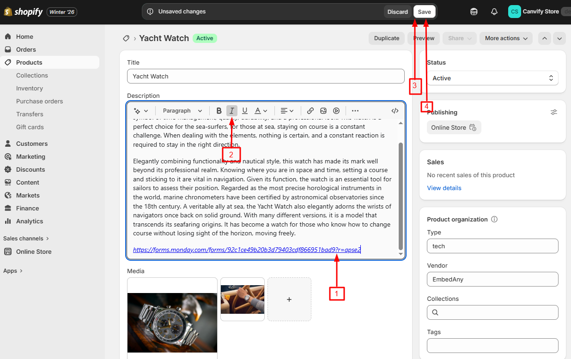Open the Collections section under Products

coord(32,75)
